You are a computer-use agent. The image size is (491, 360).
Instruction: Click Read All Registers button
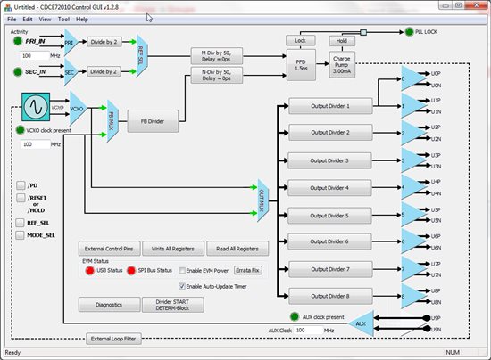[237, 249]
